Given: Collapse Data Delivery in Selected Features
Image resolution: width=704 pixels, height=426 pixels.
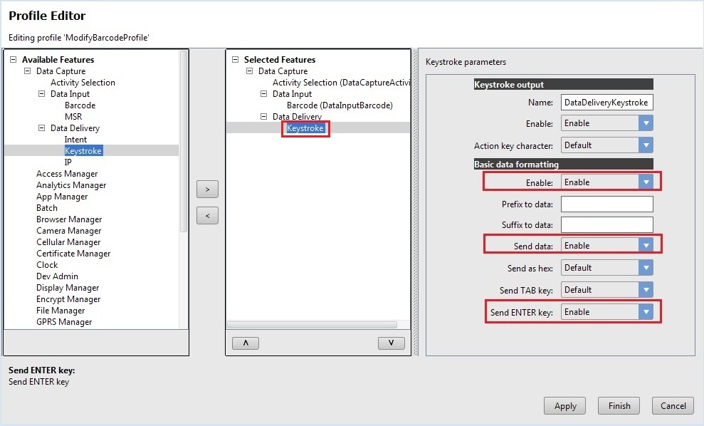Looking at the screenshot, I should tap(264, 117).
